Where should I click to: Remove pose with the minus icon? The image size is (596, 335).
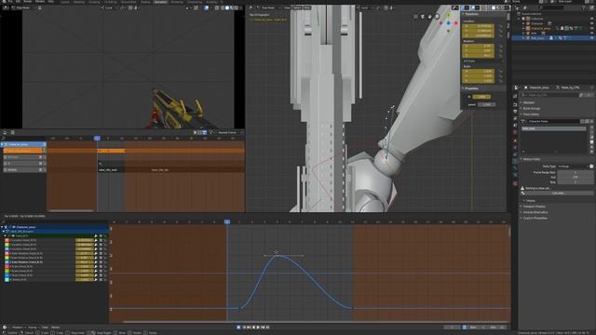click(x=592, y=133)
